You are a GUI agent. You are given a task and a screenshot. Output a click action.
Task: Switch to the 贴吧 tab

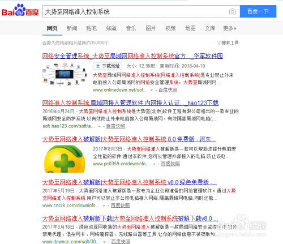pyautogui.click(x=92, y=28)
